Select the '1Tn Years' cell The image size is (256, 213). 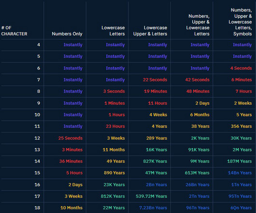click(x=242, y=185)
